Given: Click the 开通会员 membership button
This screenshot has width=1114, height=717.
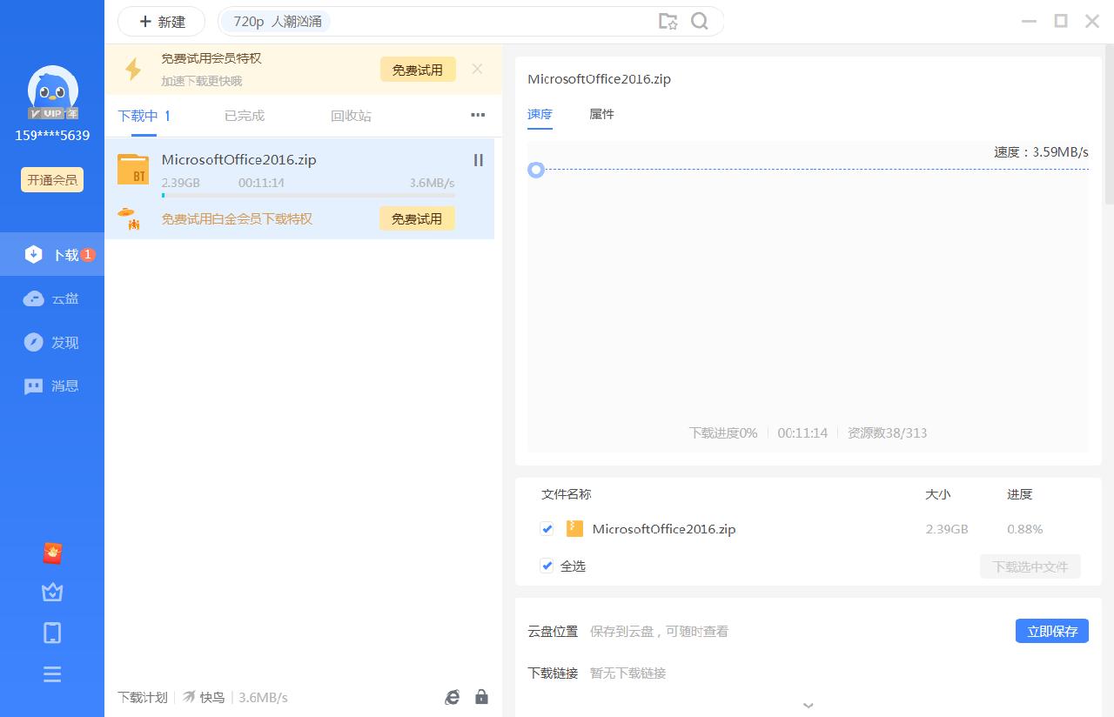Looking at the screenshot, I should pos(51,179).
